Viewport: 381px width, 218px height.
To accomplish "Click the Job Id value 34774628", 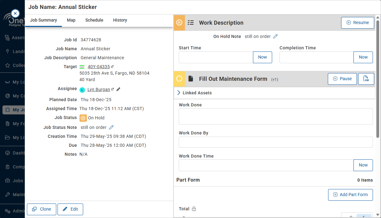I will pos(91,40).
